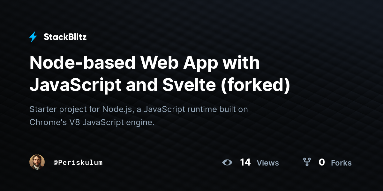
Task: Click the word "JavaScript" in the title
Action: [75, 85]
